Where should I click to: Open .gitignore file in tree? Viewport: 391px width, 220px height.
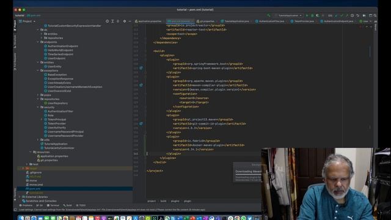point(35,172)
